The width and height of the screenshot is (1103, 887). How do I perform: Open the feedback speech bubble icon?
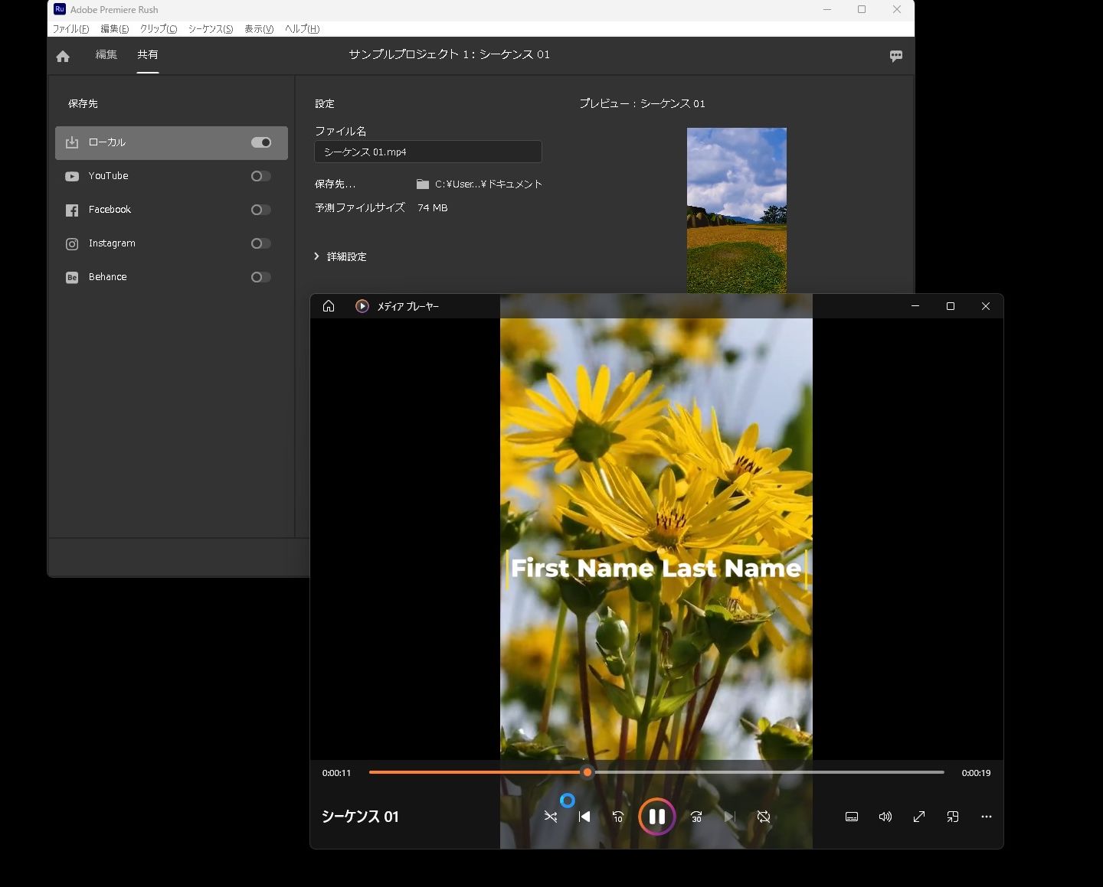[x=895, y=56]
